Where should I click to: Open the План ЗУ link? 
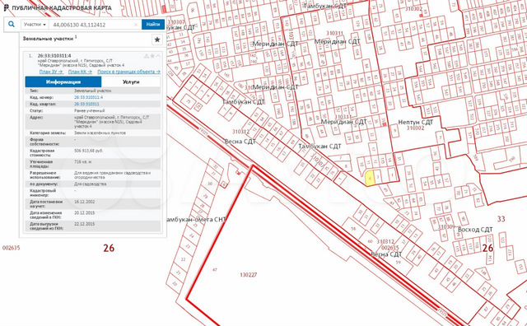tap(51, 72)
